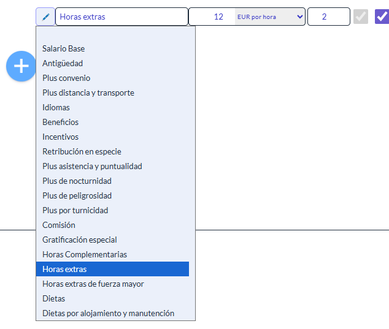
Task: Click the quantity field showing 2
Action: coord(329,17)
